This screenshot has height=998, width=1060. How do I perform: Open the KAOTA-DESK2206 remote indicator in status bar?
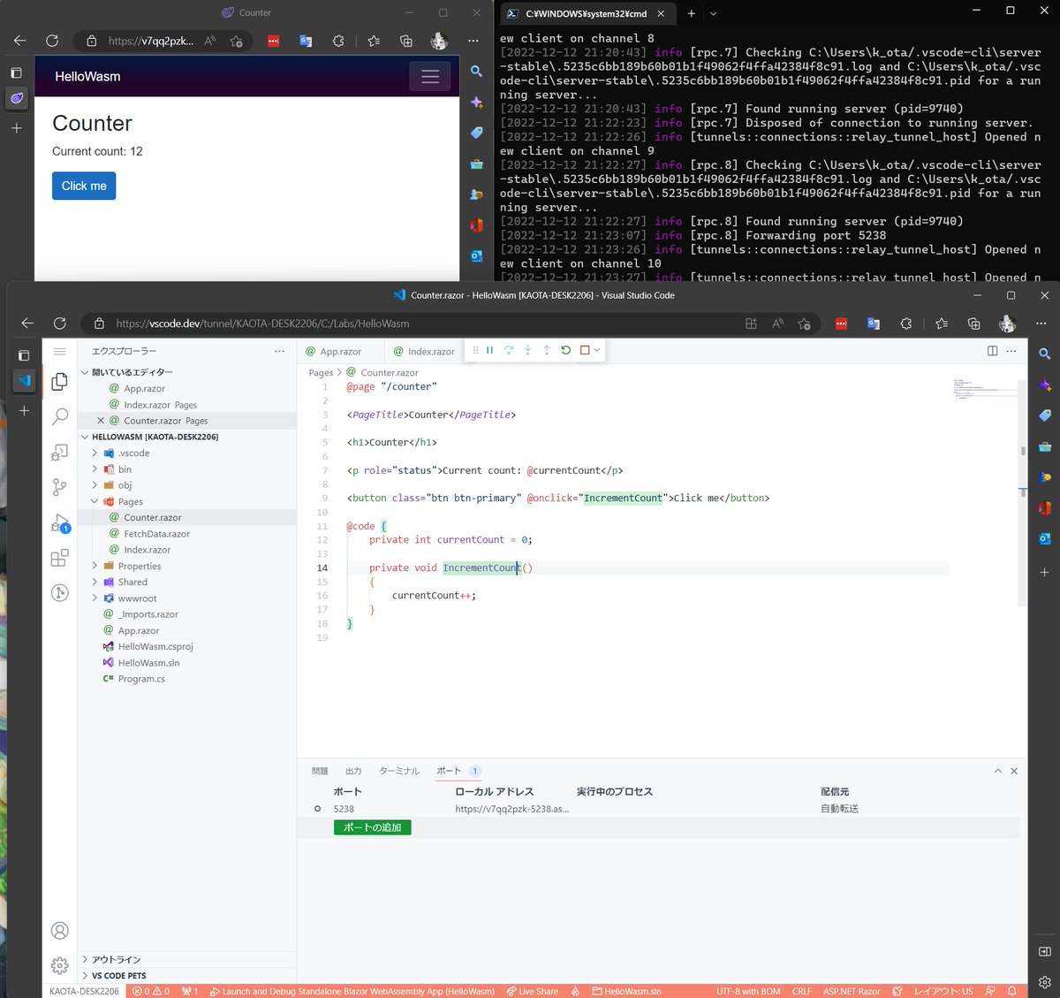coord(84,991)
